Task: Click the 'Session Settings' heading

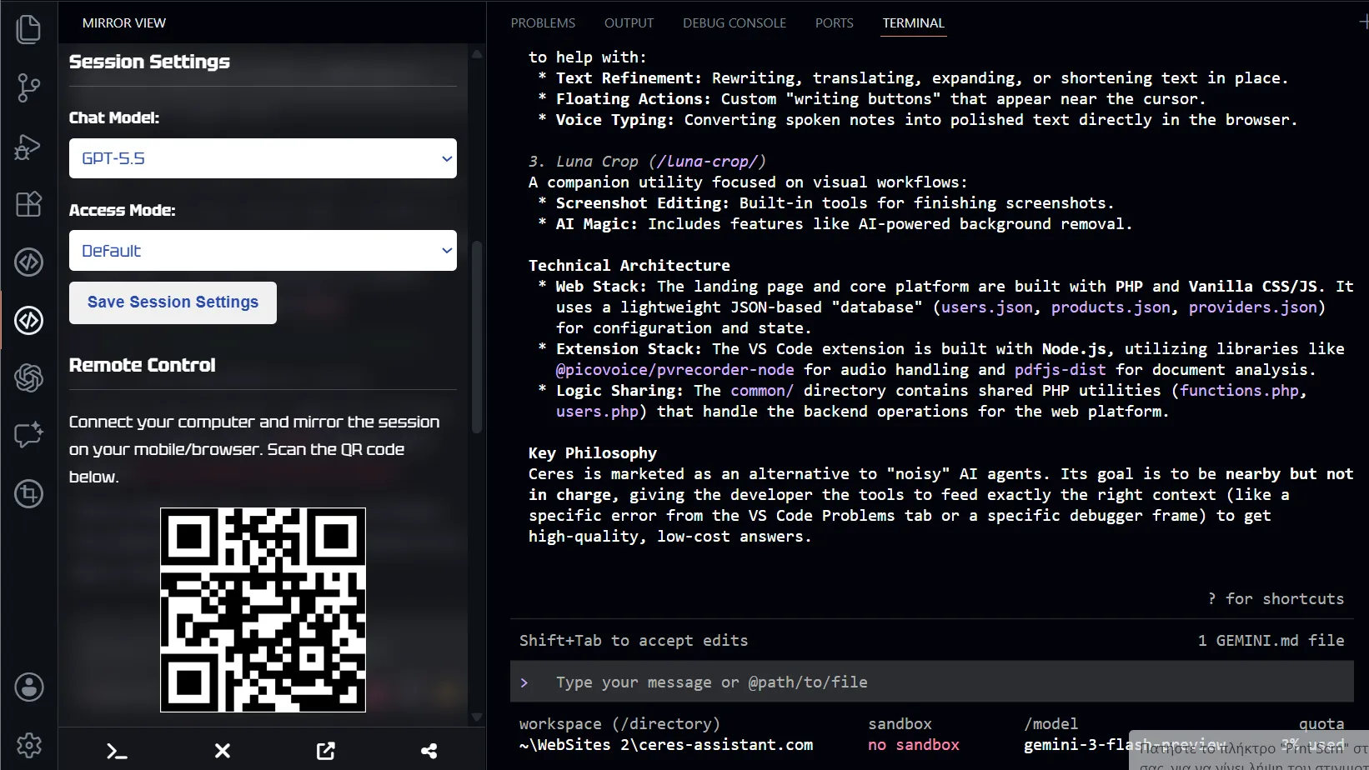Action: pos(149,62)
